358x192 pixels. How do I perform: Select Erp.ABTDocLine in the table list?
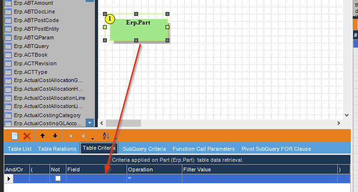coord(35,12)
